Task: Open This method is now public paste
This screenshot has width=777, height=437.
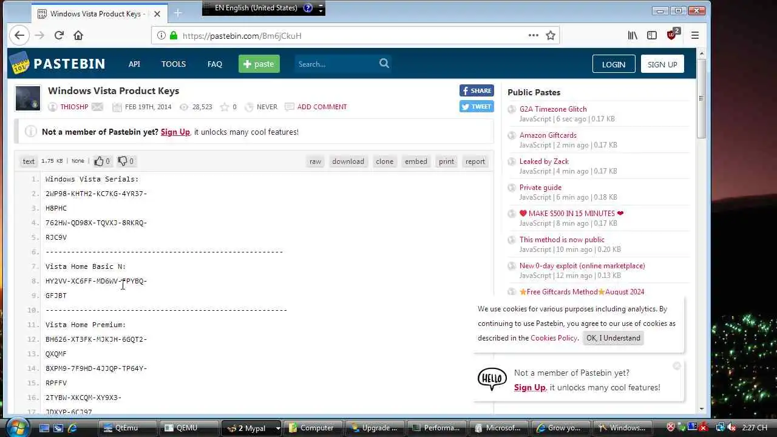Action: (x=562, y=240)
